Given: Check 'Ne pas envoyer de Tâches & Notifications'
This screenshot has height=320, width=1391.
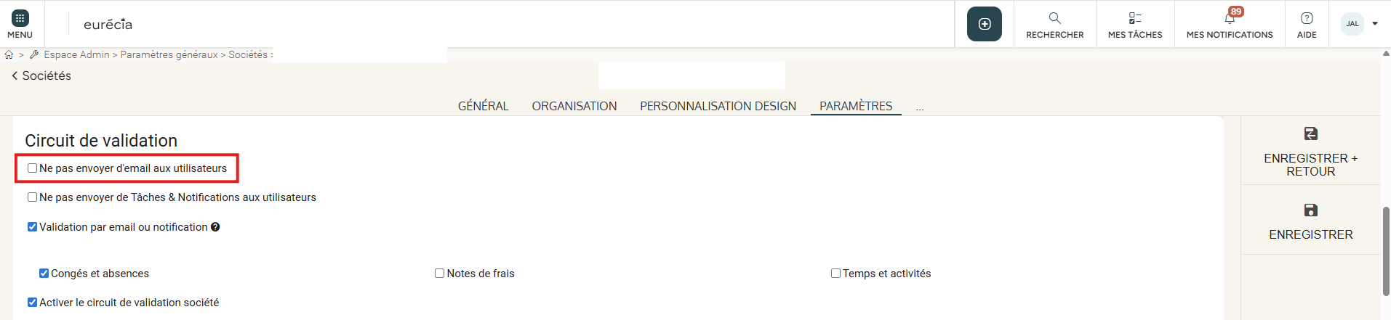Looking at the screenshot, I should click(33, 197).
